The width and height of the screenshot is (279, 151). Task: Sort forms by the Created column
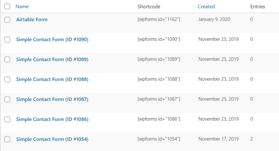coord(206,7)
